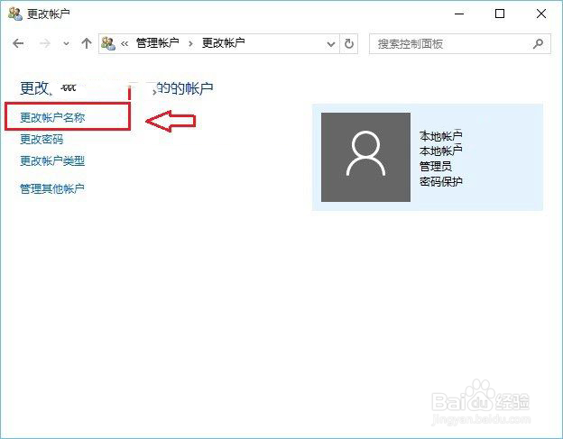Expand chevron after 管理帐户 breadcrumb
Image resolution: width=563 pixels, height=439 pixels.
(190, 44)
